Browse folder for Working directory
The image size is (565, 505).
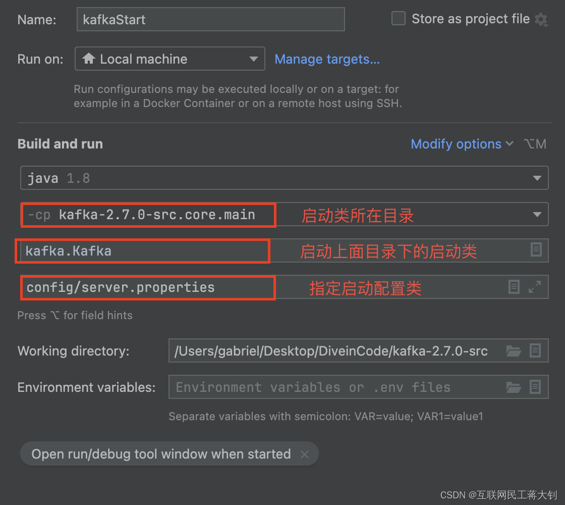click(514, 350)
